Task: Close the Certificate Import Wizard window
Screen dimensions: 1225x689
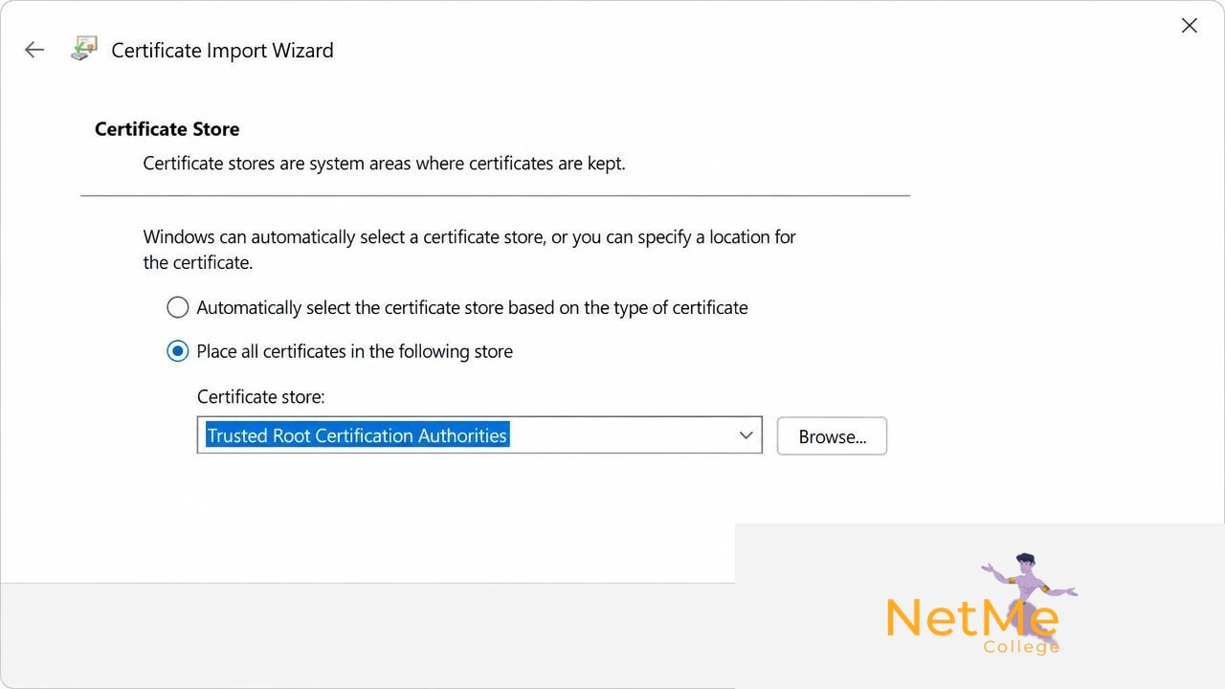Action: point(1190,26)
